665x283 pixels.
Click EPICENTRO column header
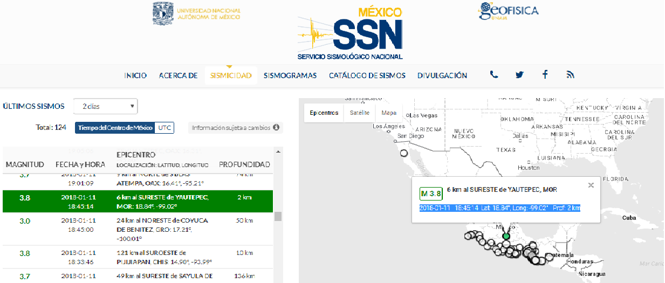[136, 155]
